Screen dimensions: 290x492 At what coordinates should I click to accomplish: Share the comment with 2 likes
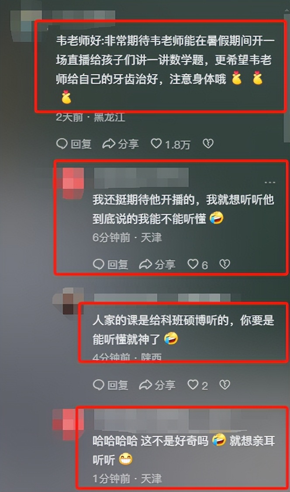tap(157, 385)
